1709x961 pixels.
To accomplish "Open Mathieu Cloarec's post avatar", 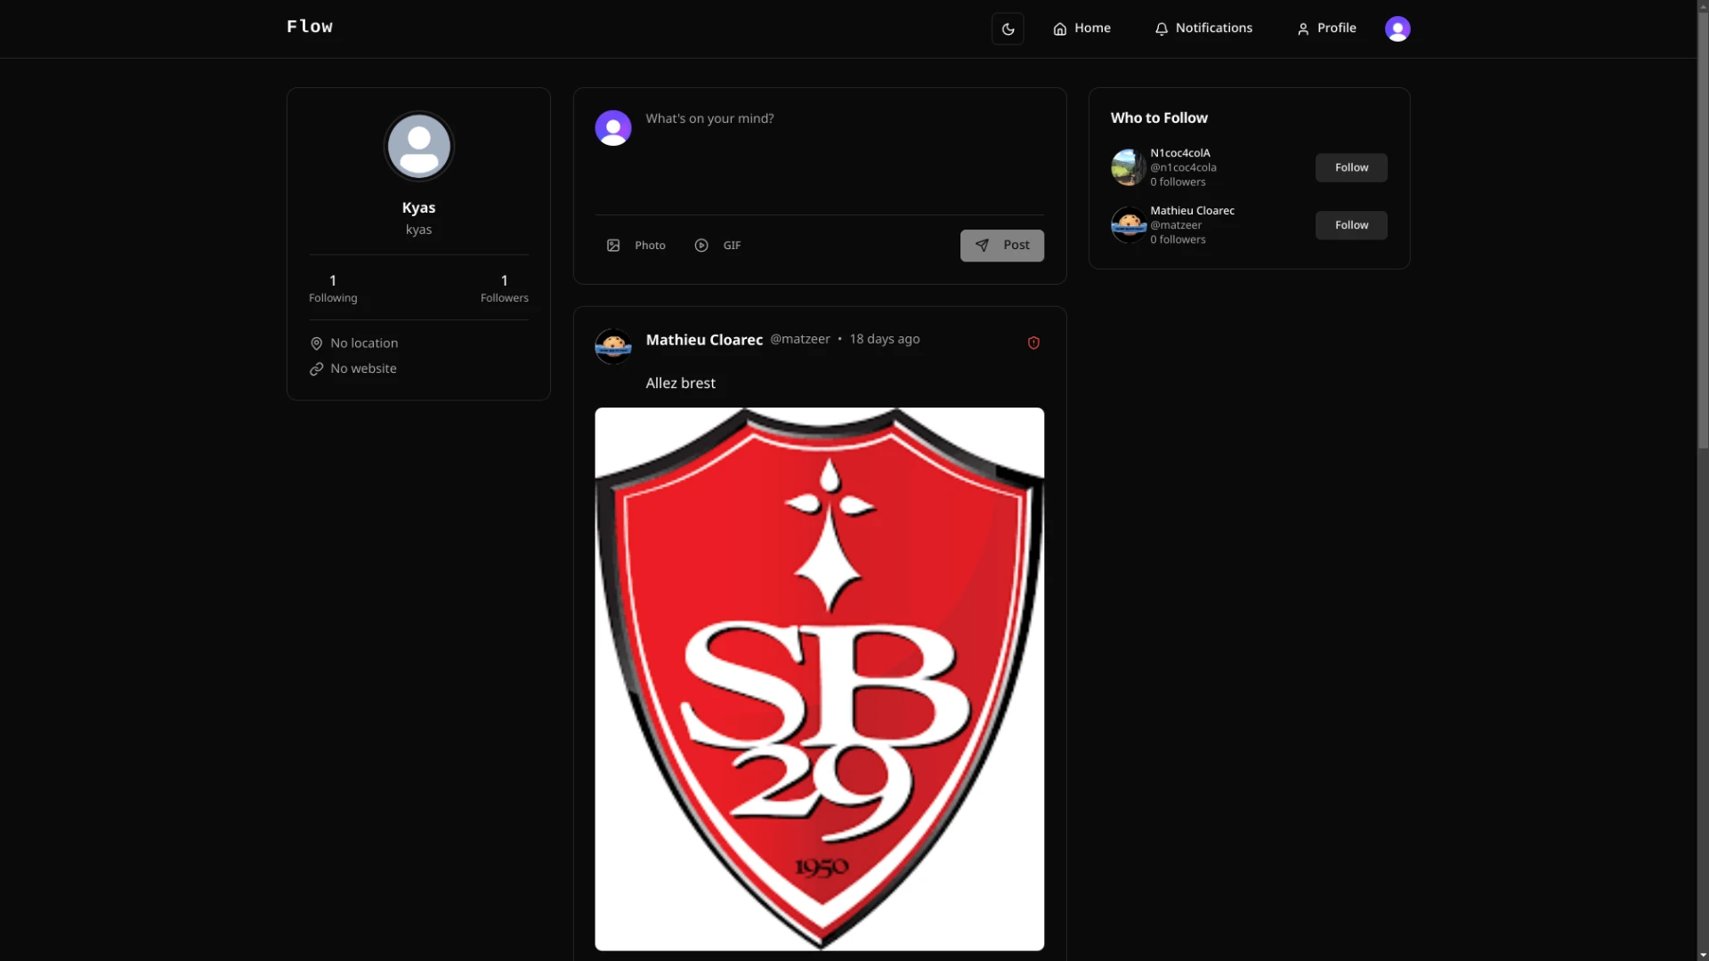I will click(613, 346).
